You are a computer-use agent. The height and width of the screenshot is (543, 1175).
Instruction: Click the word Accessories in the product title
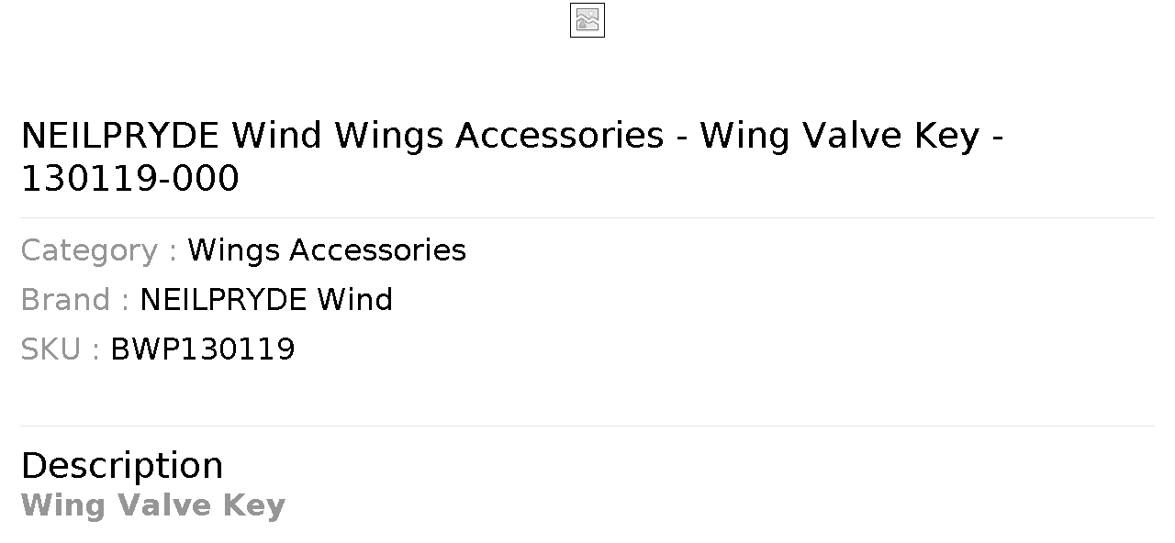pyautogui.click(x=559, y=136)
